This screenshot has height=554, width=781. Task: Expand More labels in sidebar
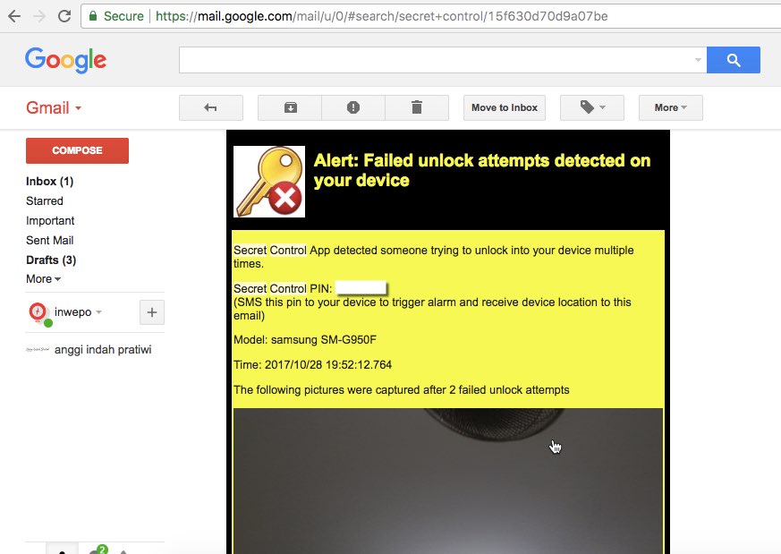coord(43,279)
